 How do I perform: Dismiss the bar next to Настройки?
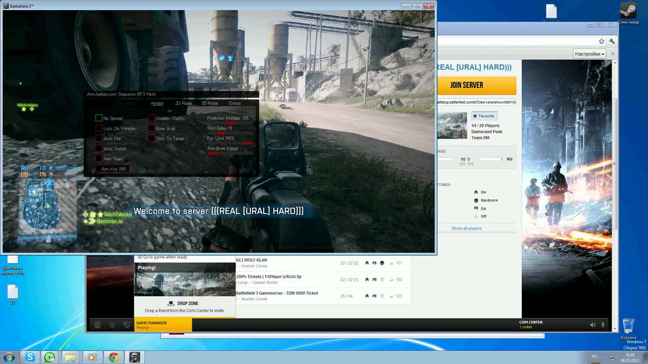click(613, 54)
